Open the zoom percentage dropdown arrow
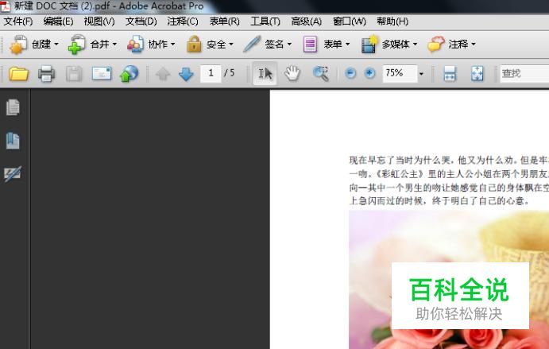This screenshot has height=349, width=549. click(x=421, y=74)
